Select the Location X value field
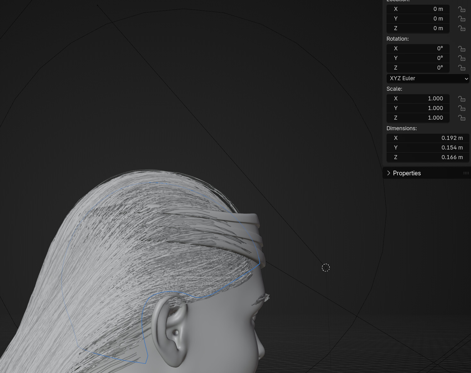This screenshot has height=373, width=471. (x=418, y=9)
